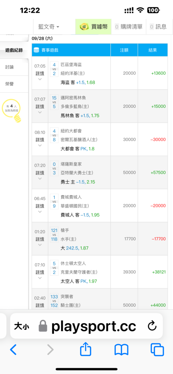Image resolution: width=173 pixels, height=374 pixels.
Task: Click the 買噱幣 coin icon
Action: tap(84, 27)
